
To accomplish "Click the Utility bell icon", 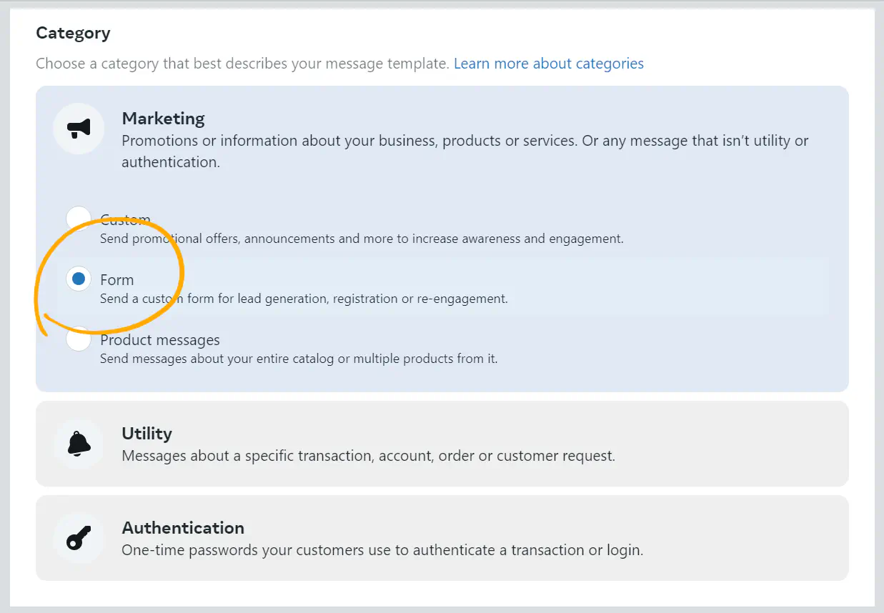I will point(79,444).
